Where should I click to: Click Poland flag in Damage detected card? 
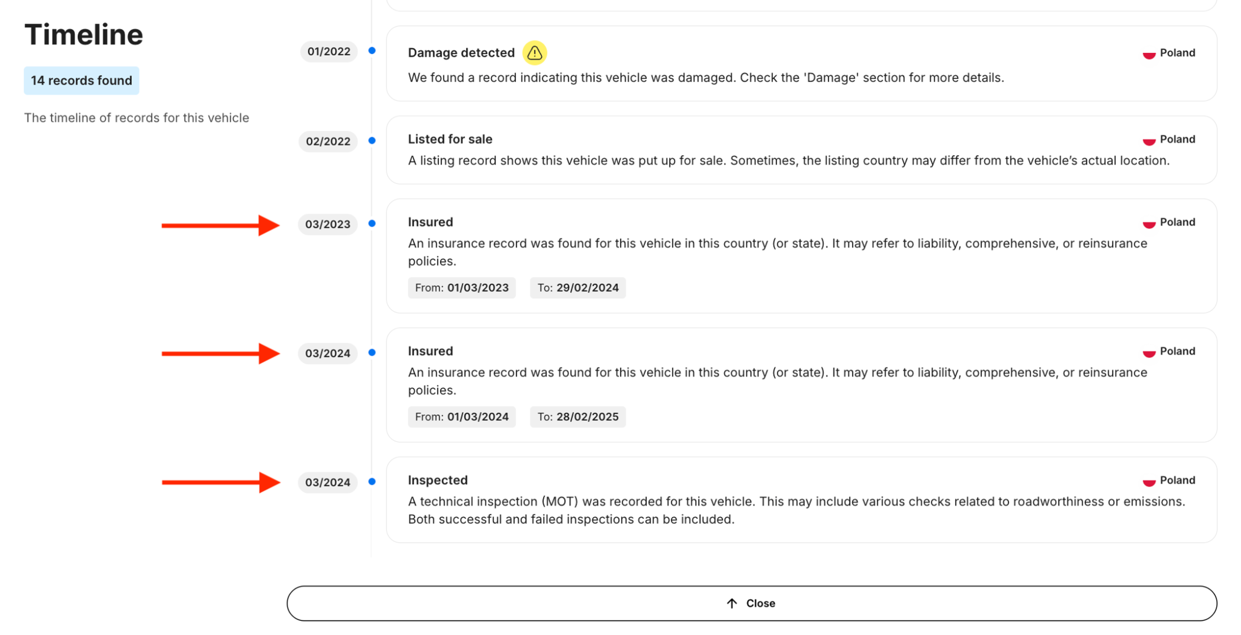[1149, 54]
